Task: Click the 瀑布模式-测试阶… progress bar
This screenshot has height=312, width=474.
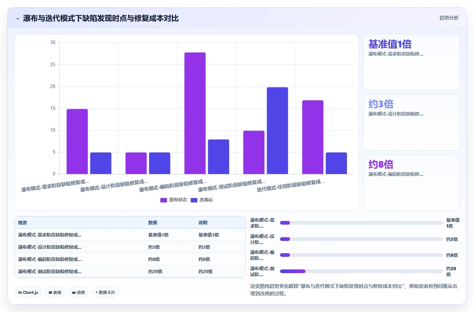Action: tap(361, 271)
